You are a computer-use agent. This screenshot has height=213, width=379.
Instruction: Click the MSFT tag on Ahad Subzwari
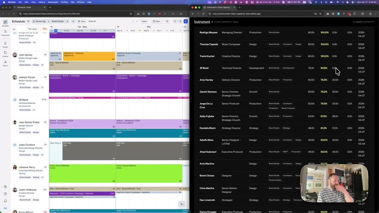(x=285, y=152)
